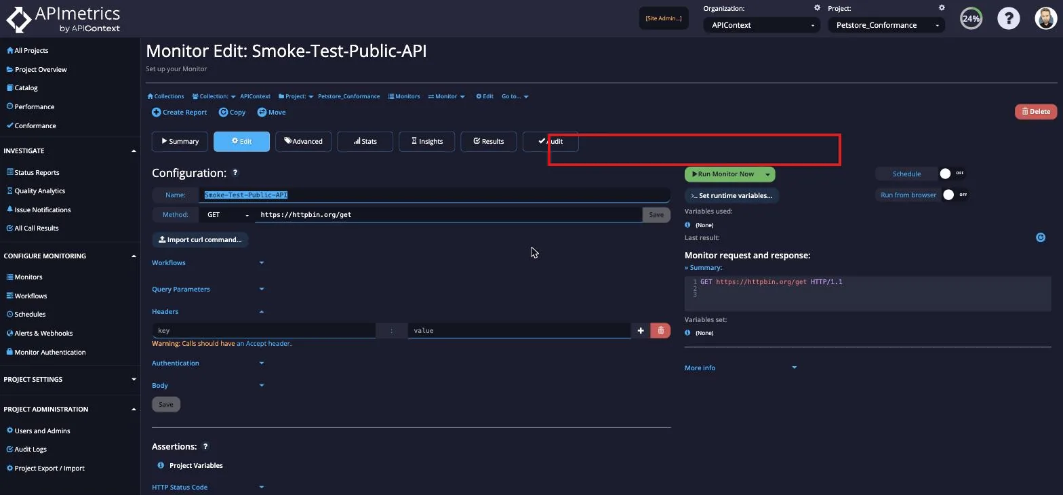The height and width of the screenshot is (495, 1063).
Task: Open the APIContext organization dropdown
Action: 762,25
